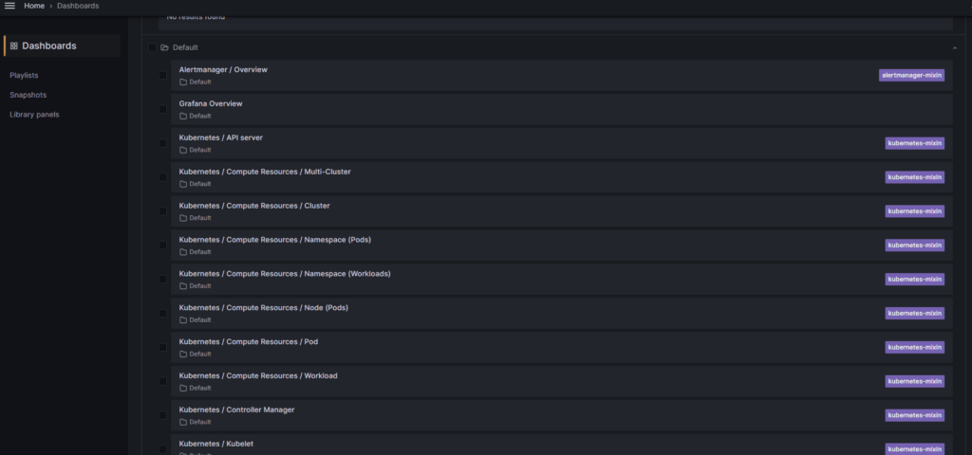Viewport: 972px width, 455px height.
Task: Tick the Default folder checkbox
Action: [x=152, y=47]
